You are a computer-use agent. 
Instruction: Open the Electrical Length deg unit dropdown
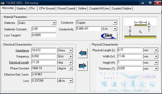(71, 62)
